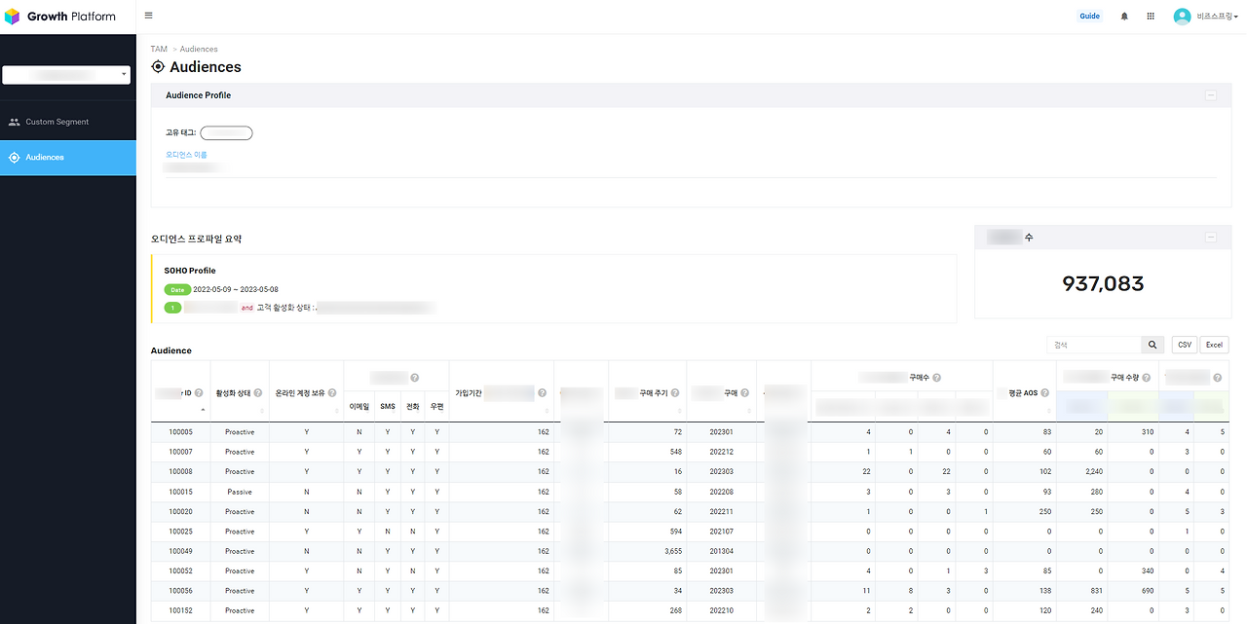Open the segment selection dropdown in sidebar
Viewport: 1247px width, 624px height.
[66, 74]
